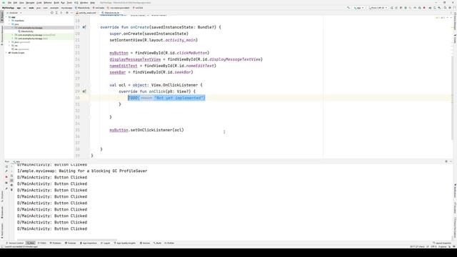Open the Tools menu

(x=69, y=3)
